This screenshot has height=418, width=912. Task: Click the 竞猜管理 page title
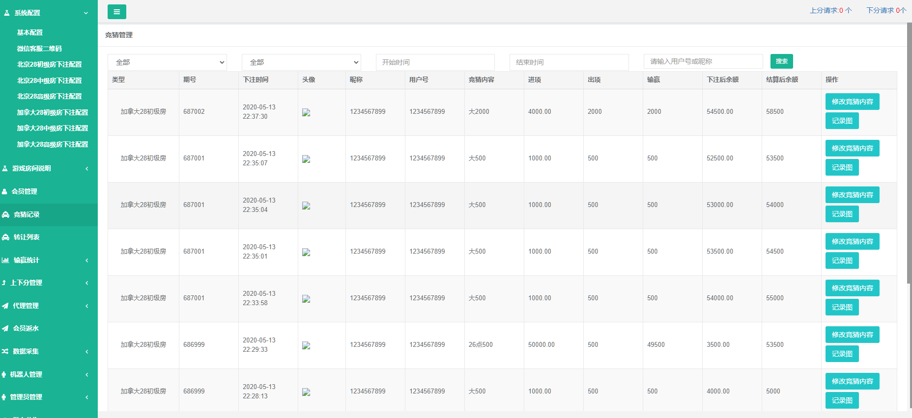119,35
